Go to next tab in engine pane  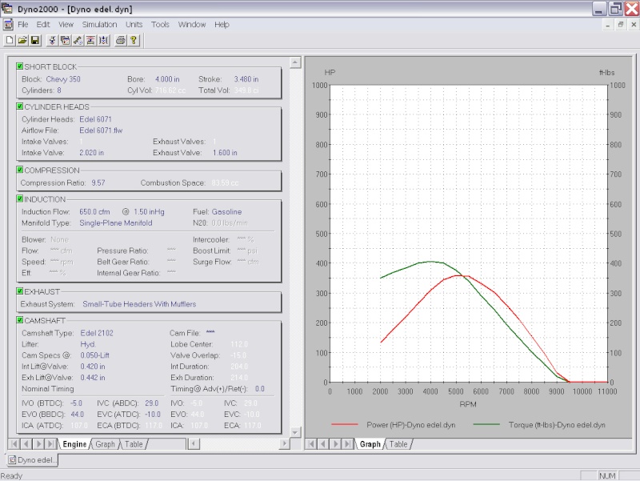[x=38, y=444]
